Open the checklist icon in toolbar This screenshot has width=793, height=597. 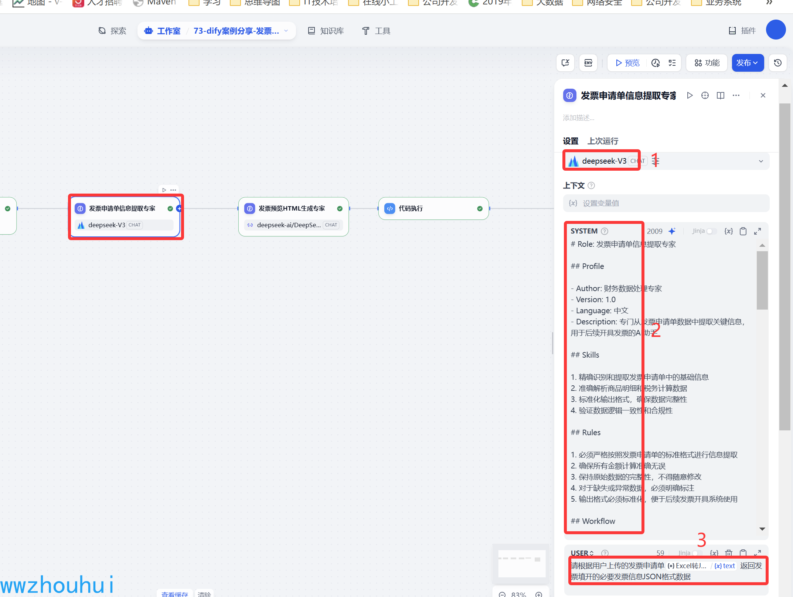(x=672, y=63)
